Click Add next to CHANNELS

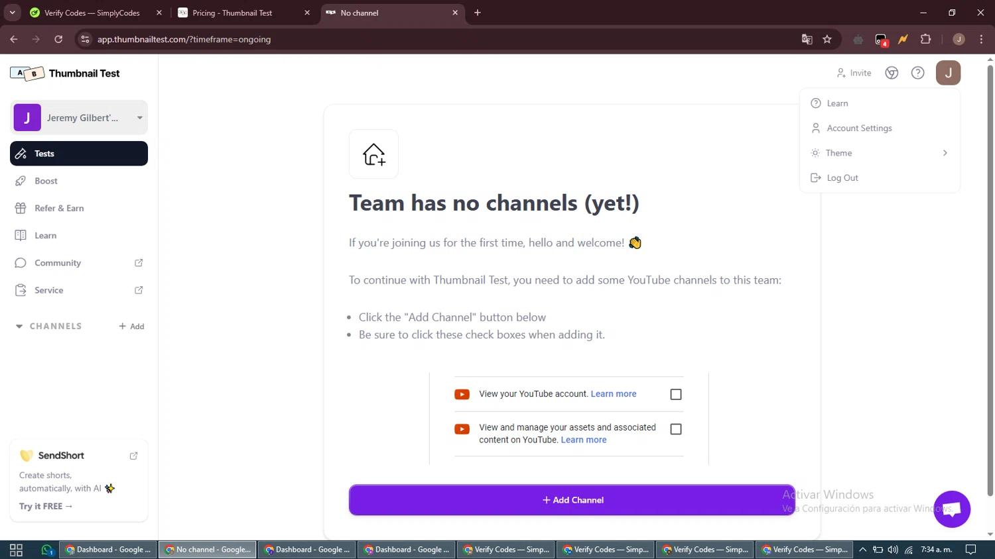[131, 327]
